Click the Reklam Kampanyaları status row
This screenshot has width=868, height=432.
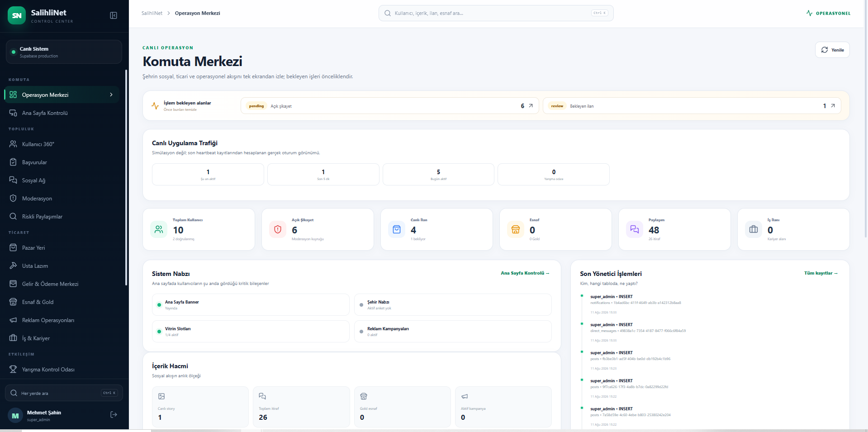pyautogui.click(x=453, y=332)
